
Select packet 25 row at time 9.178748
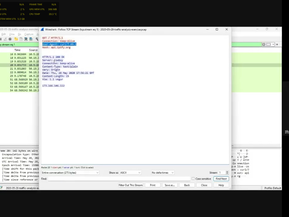[x=19, y=76]
